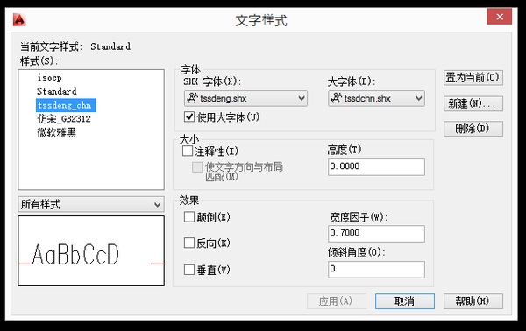Select 仿宋_GB2312 style in list
The height and width of the screenshot is (331, 526).
pyautogui.click(x=64, y=119)
